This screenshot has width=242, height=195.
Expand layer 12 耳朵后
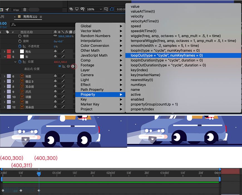(x=4, y=107)
